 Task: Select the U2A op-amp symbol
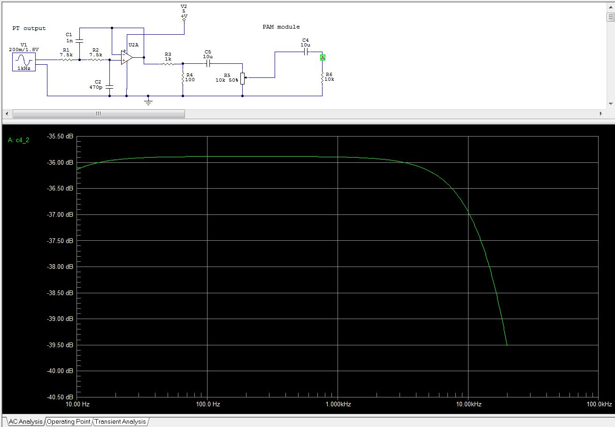tap(126, 57)
